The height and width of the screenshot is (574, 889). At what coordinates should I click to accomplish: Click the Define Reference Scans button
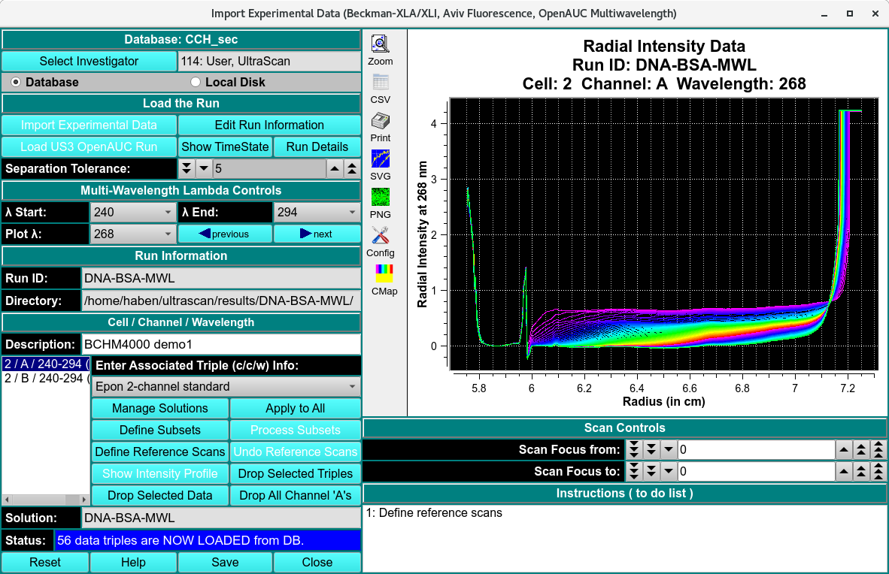click(x=159, y=452)
